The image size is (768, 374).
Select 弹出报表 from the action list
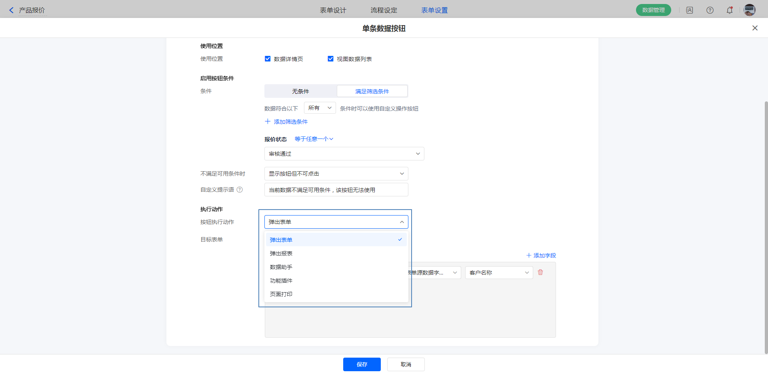(281, 253)
